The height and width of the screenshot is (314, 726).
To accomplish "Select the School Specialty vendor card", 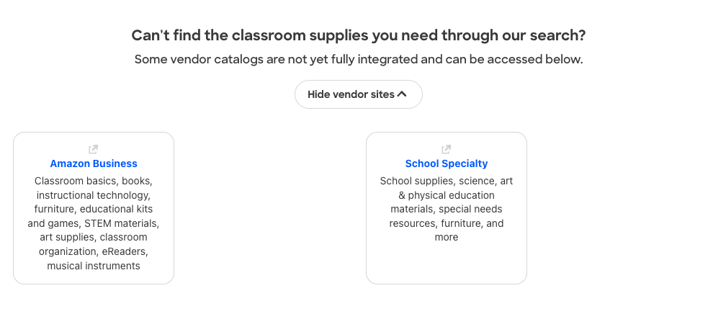I will (447, 208).
